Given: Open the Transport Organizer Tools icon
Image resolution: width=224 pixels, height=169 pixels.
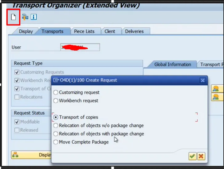Looking at the screenshot, I should point(25,17).
